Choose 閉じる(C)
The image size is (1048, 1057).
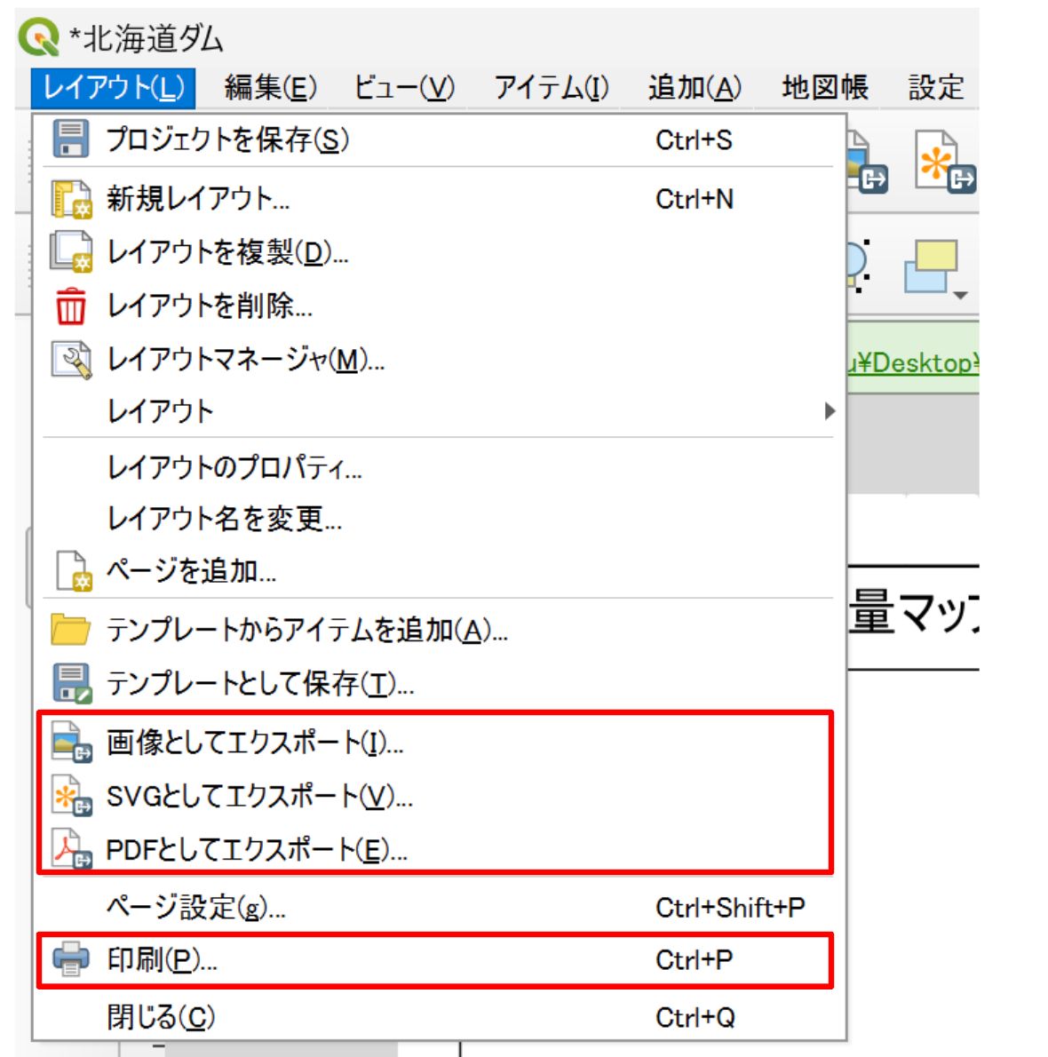(x=438, y=1016)
